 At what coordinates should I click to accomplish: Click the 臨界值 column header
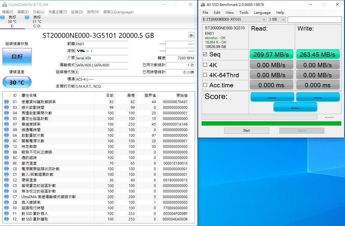point(150,95)
